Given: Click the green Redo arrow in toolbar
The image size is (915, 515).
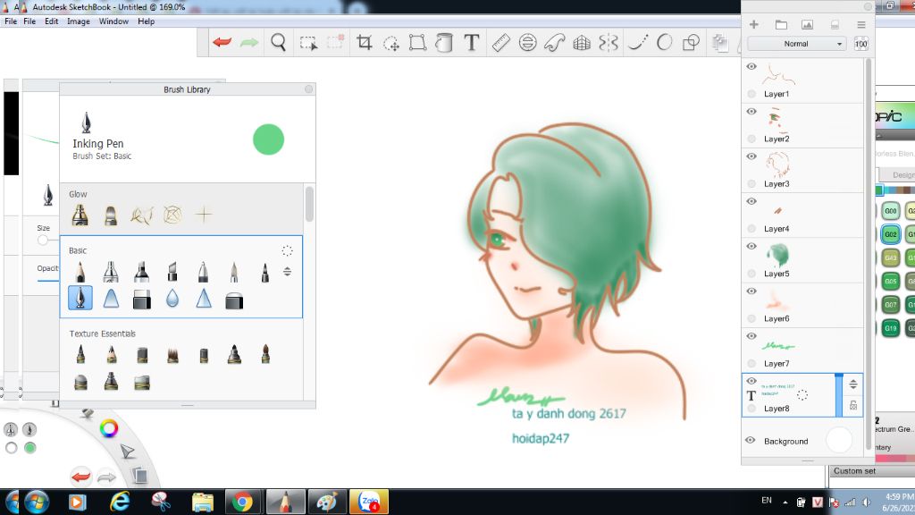Looking at the screenshot, I should 249,43.
